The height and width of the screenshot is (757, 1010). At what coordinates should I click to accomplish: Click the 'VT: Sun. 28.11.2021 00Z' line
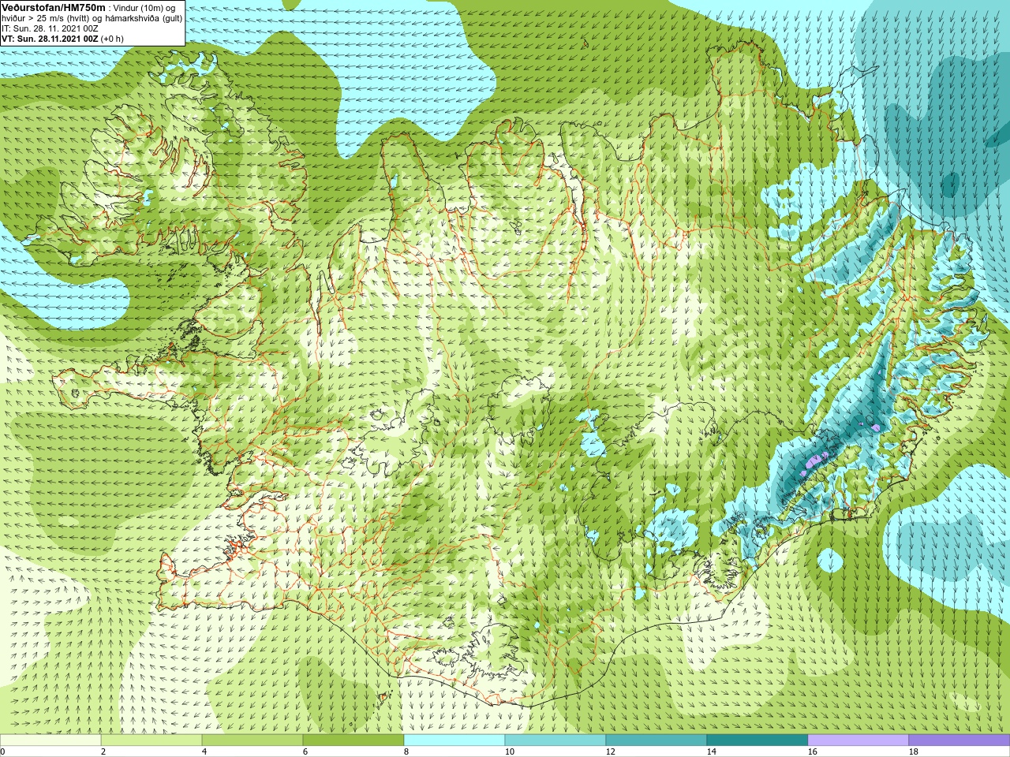tap(50, 38)
